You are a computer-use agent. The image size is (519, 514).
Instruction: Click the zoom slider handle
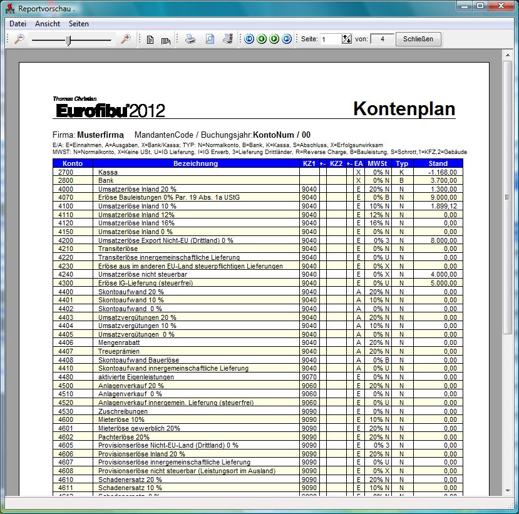point(68,40)
